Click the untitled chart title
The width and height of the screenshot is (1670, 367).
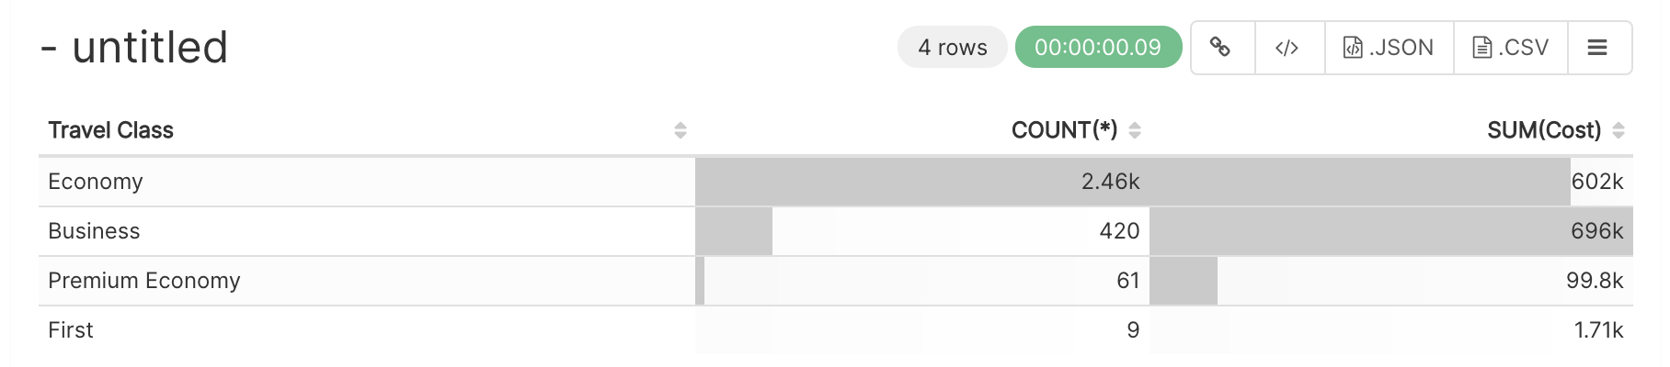(150, 48)
